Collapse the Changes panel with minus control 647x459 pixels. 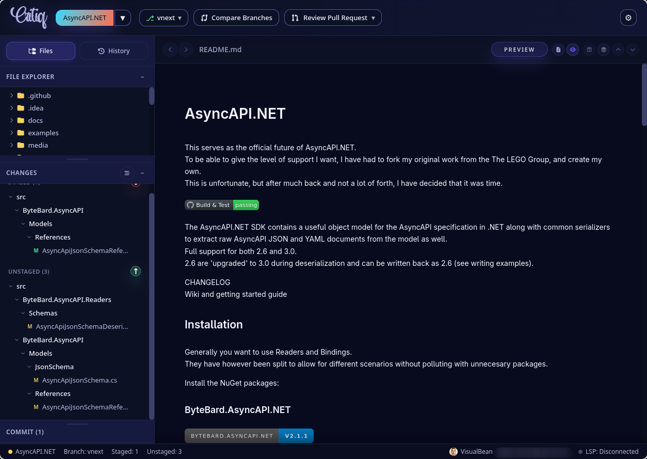(142, 173)
